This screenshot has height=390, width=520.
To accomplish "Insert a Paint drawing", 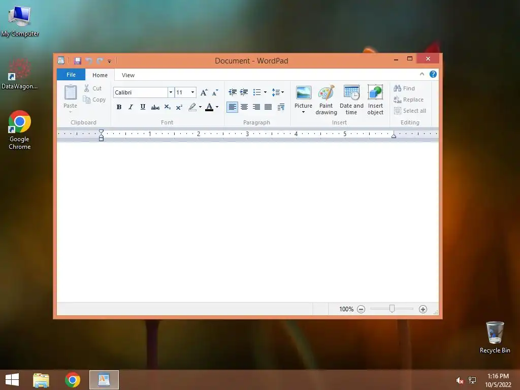I will pyautogui.click(x=326, y=100).
